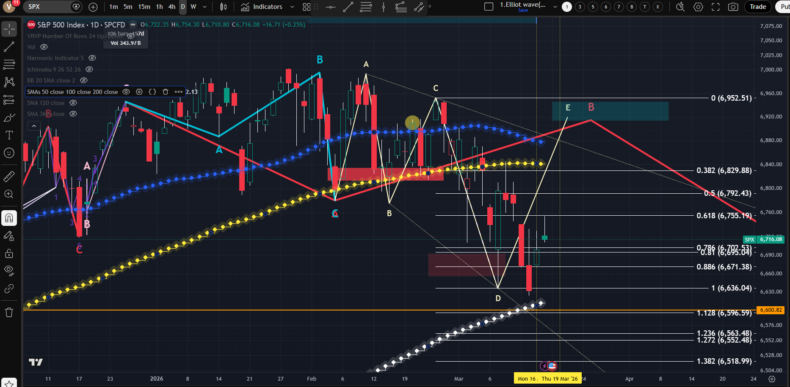Unhide the SMA 120 close indicator
This screenshot has height=387, width=790.
(x=73, y=103)
